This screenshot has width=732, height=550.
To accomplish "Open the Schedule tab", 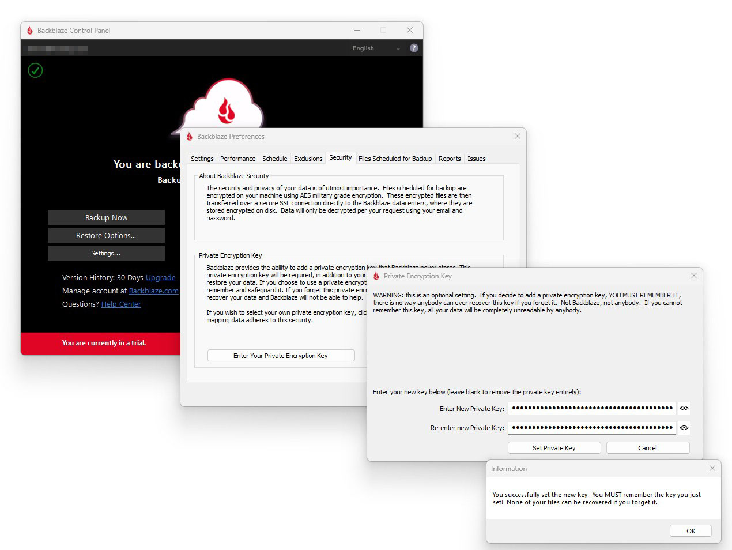I will coord(274,159).
